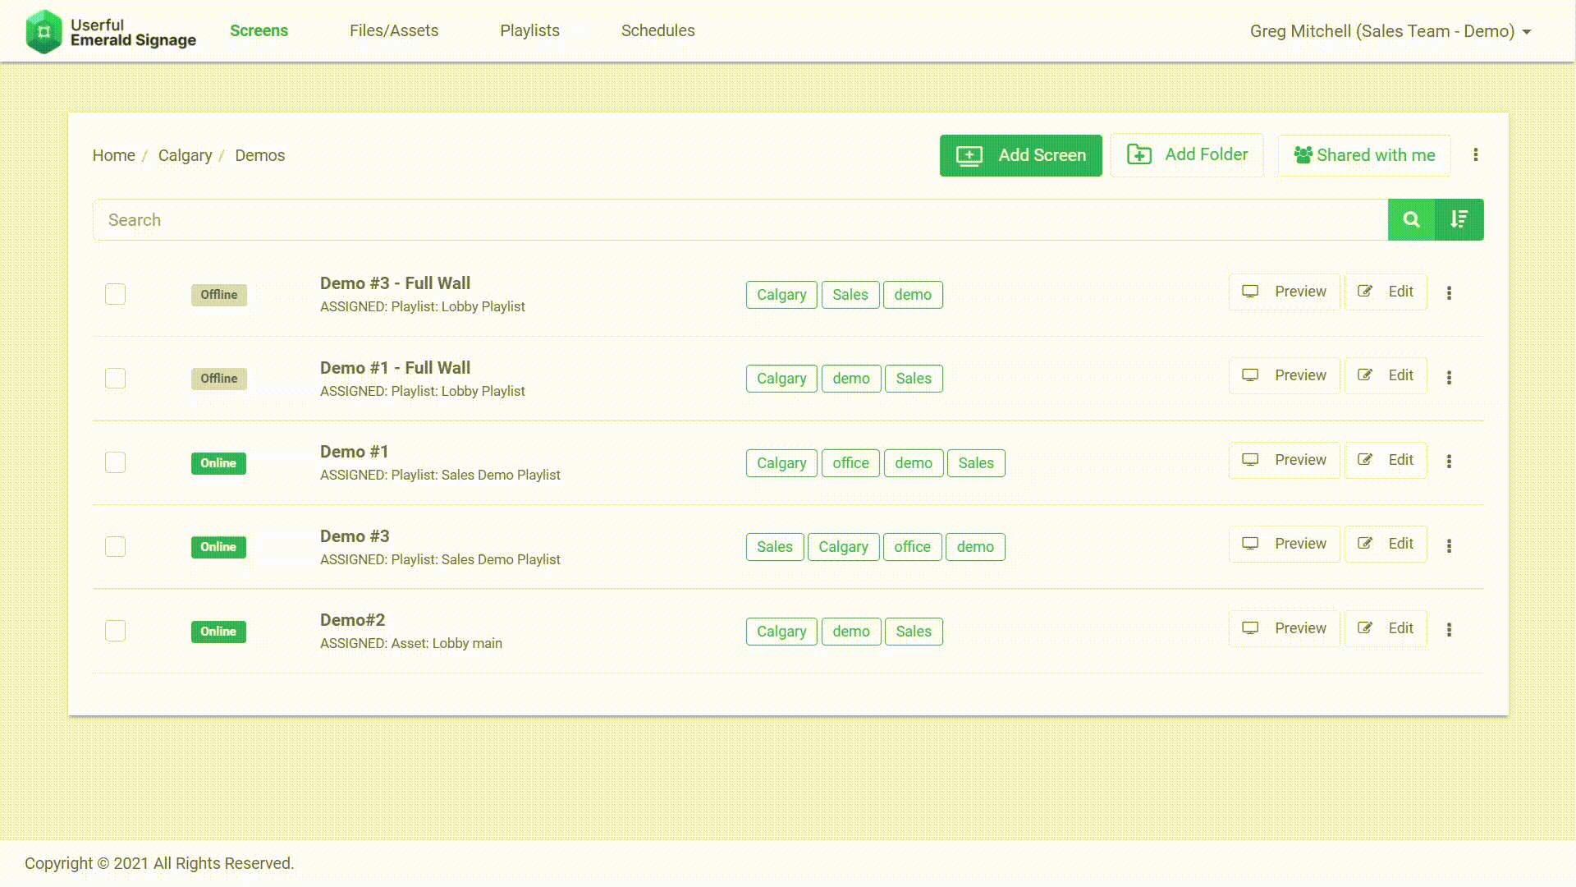This screenshot has width=1576, height=887.
Task: Edit the online Demo #3 screen
Action: [x=1386, y=544]
